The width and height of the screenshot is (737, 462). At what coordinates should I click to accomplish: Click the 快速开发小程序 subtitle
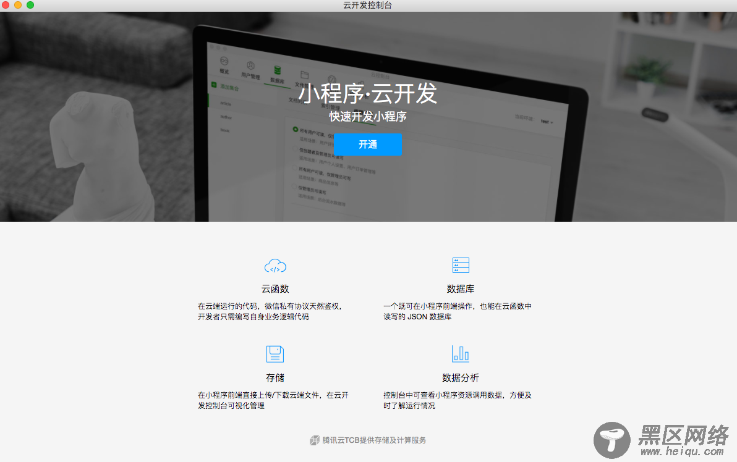(367, 117)
